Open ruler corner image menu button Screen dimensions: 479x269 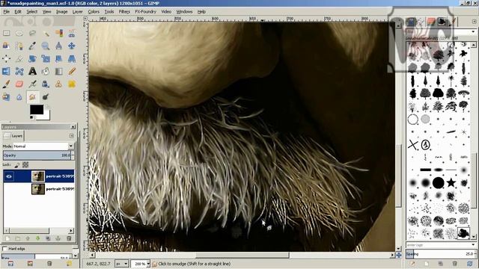pyautogui.click(x=85, y=19)
